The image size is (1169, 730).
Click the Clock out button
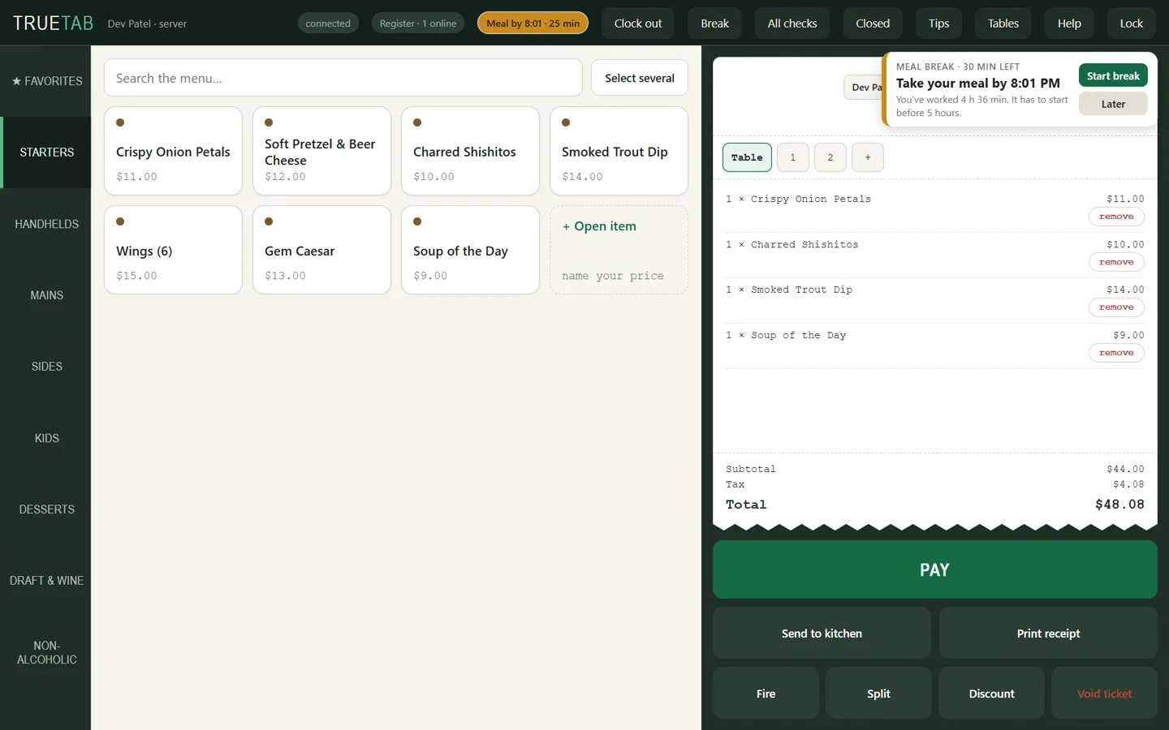(x=637, y=24)
